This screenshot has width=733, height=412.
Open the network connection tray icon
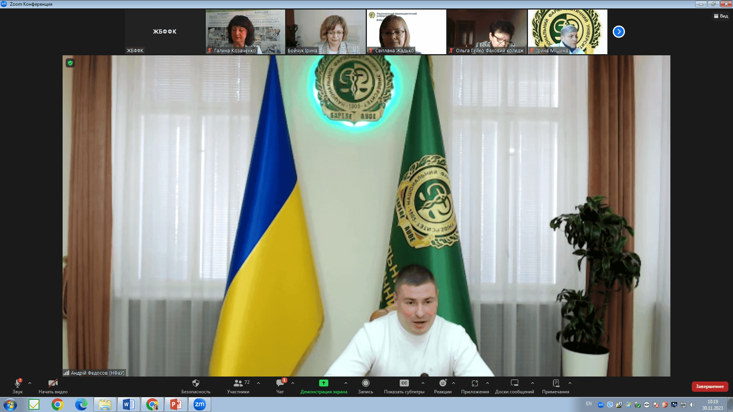[683, 405]
